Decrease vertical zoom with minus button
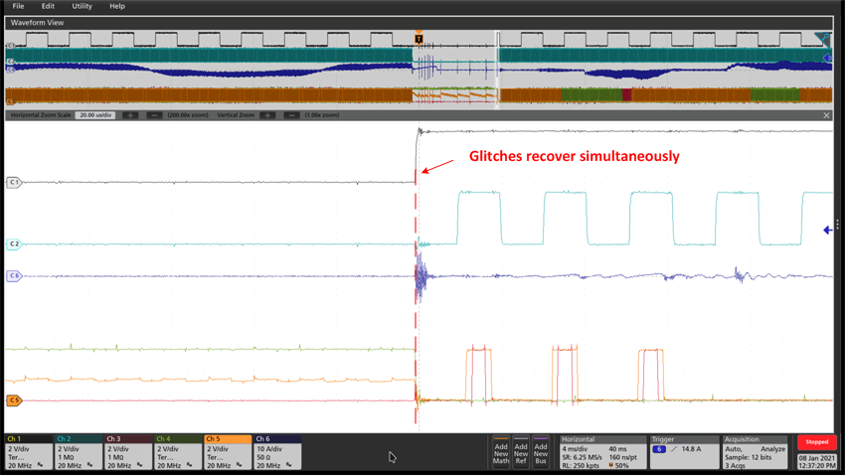Screen dimensions: 846x476 [x=291, y=115]
